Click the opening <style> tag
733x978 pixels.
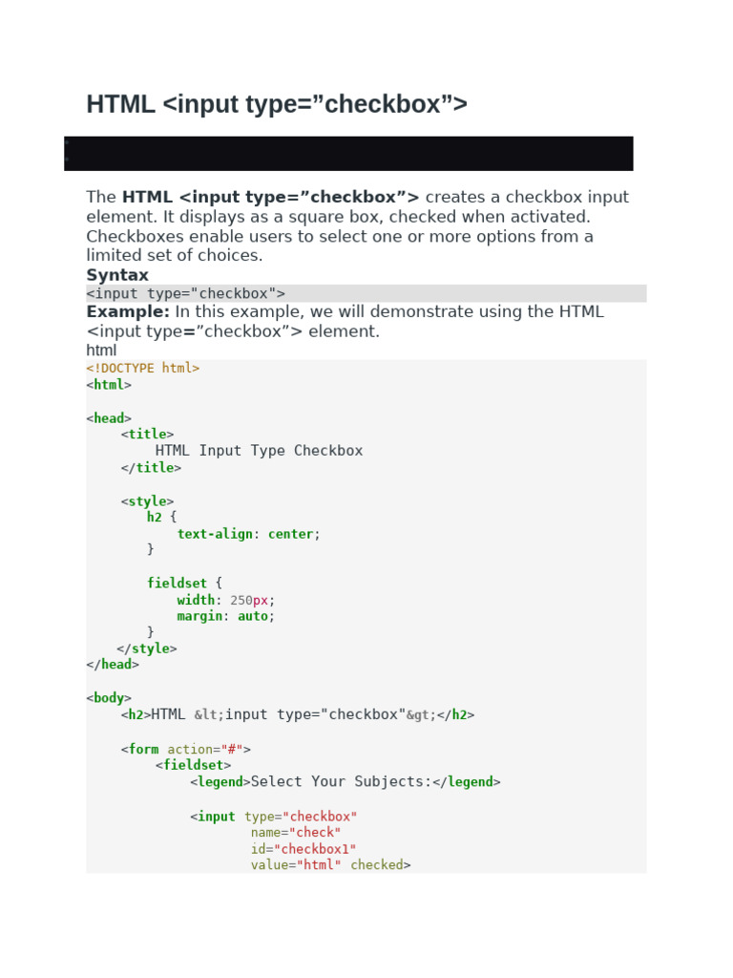coord(147,500)
